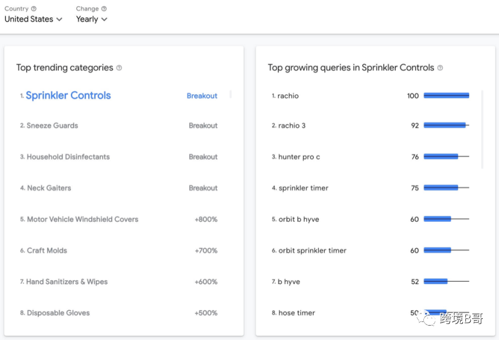This screenshot has width=499, height=340.
Task: Choose Disposable Gloves category
Action: 58,313
